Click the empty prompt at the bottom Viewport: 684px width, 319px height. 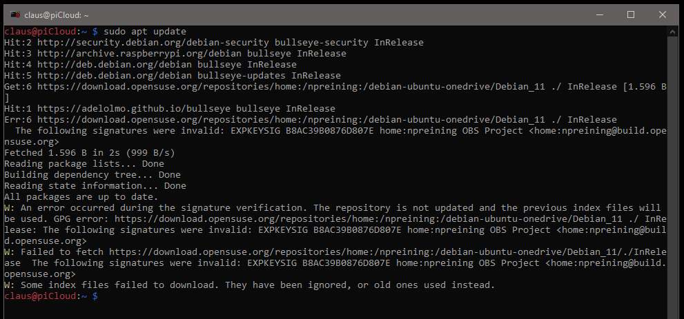point(52,296)
